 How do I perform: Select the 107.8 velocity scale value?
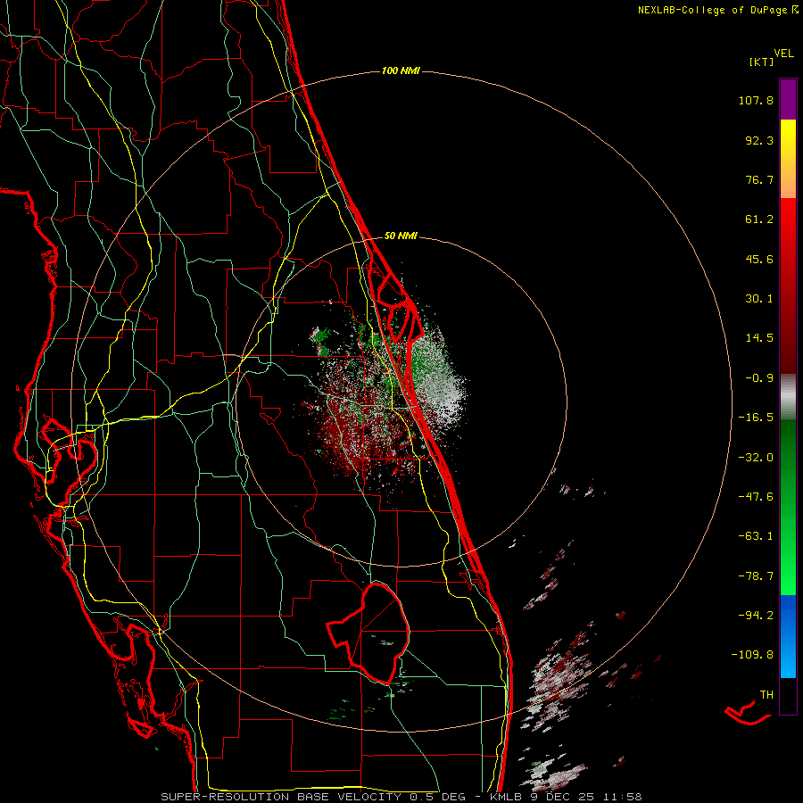pyautogui.click(x=756, y=100)
